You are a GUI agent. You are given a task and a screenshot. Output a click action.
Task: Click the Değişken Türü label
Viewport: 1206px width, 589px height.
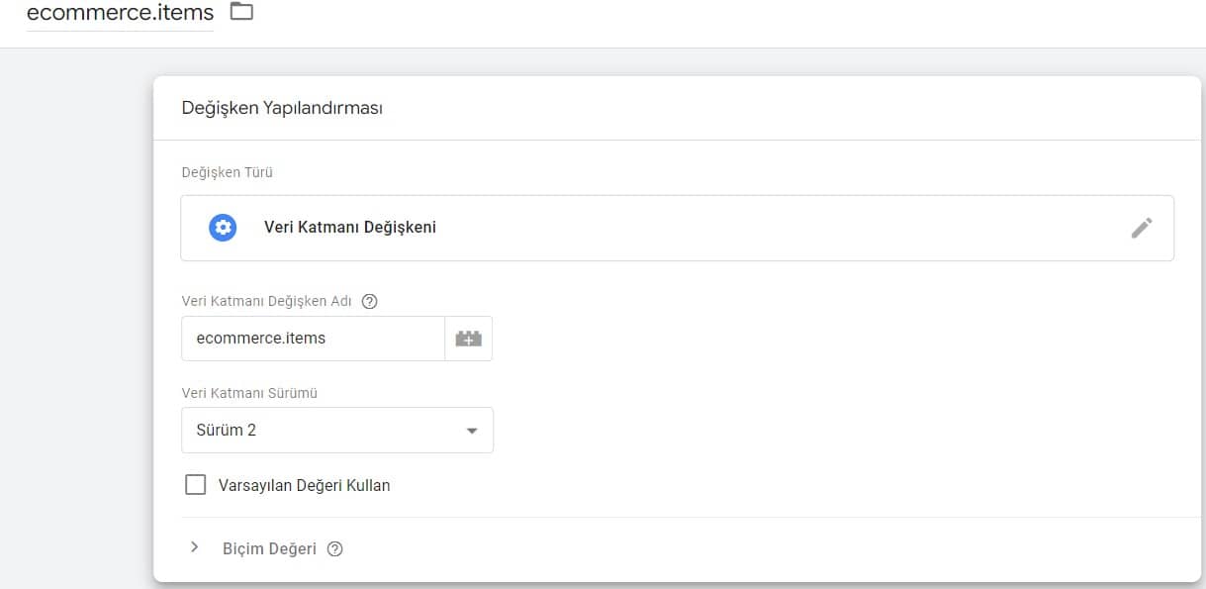click(228, 172)
